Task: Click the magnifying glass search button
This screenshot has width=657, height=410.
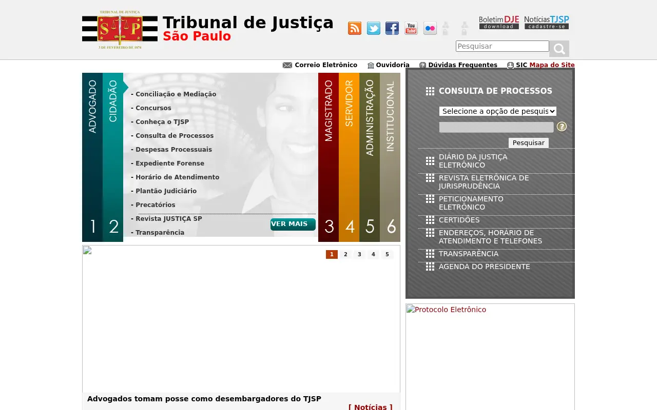Action: coord(559,49)
